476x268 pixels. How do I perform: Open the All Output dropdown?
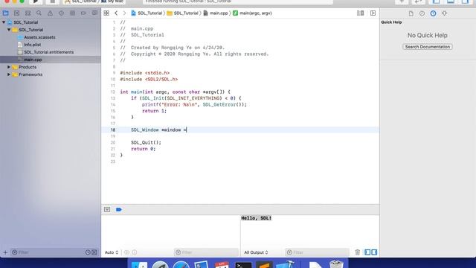256,252
